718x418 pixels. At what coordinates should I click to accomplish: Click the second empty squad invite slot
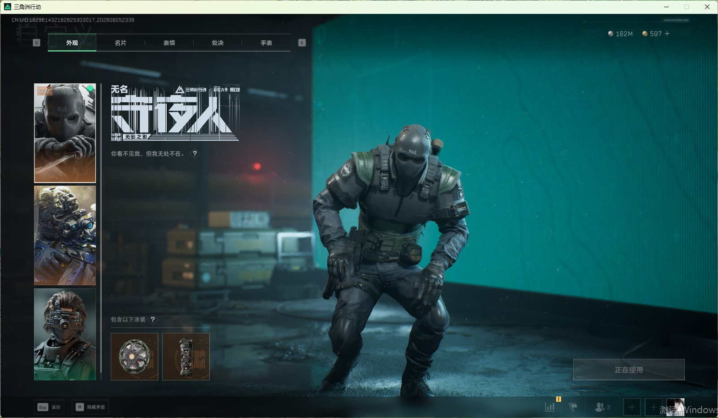point(653,407)
